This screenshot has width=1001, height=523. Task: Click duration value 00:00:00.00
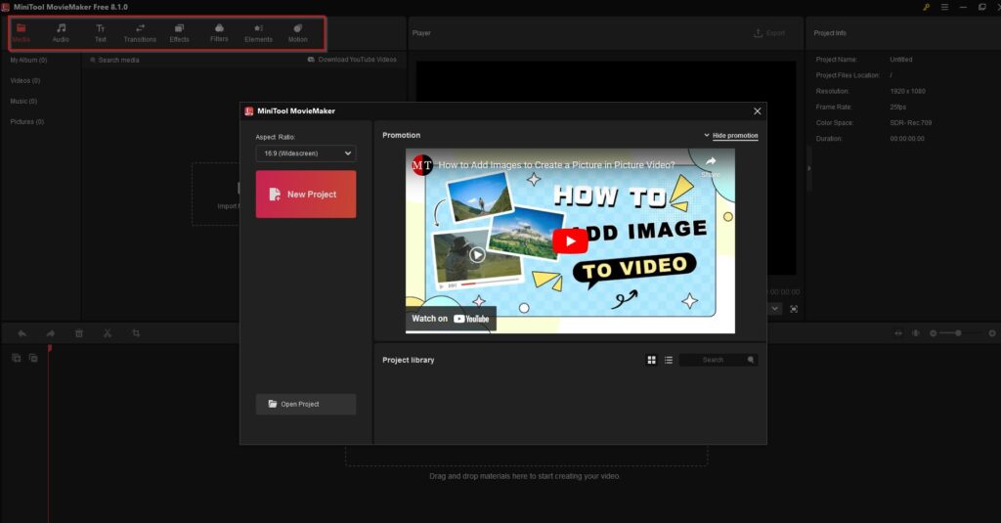(x=906, y=139)
